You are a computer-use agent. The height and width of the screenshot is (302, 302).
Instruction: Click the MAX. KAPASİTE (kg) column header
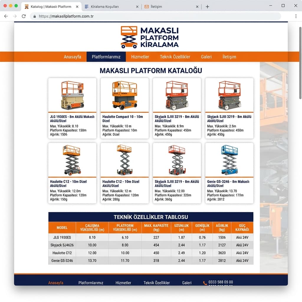[x=156, y=228]
